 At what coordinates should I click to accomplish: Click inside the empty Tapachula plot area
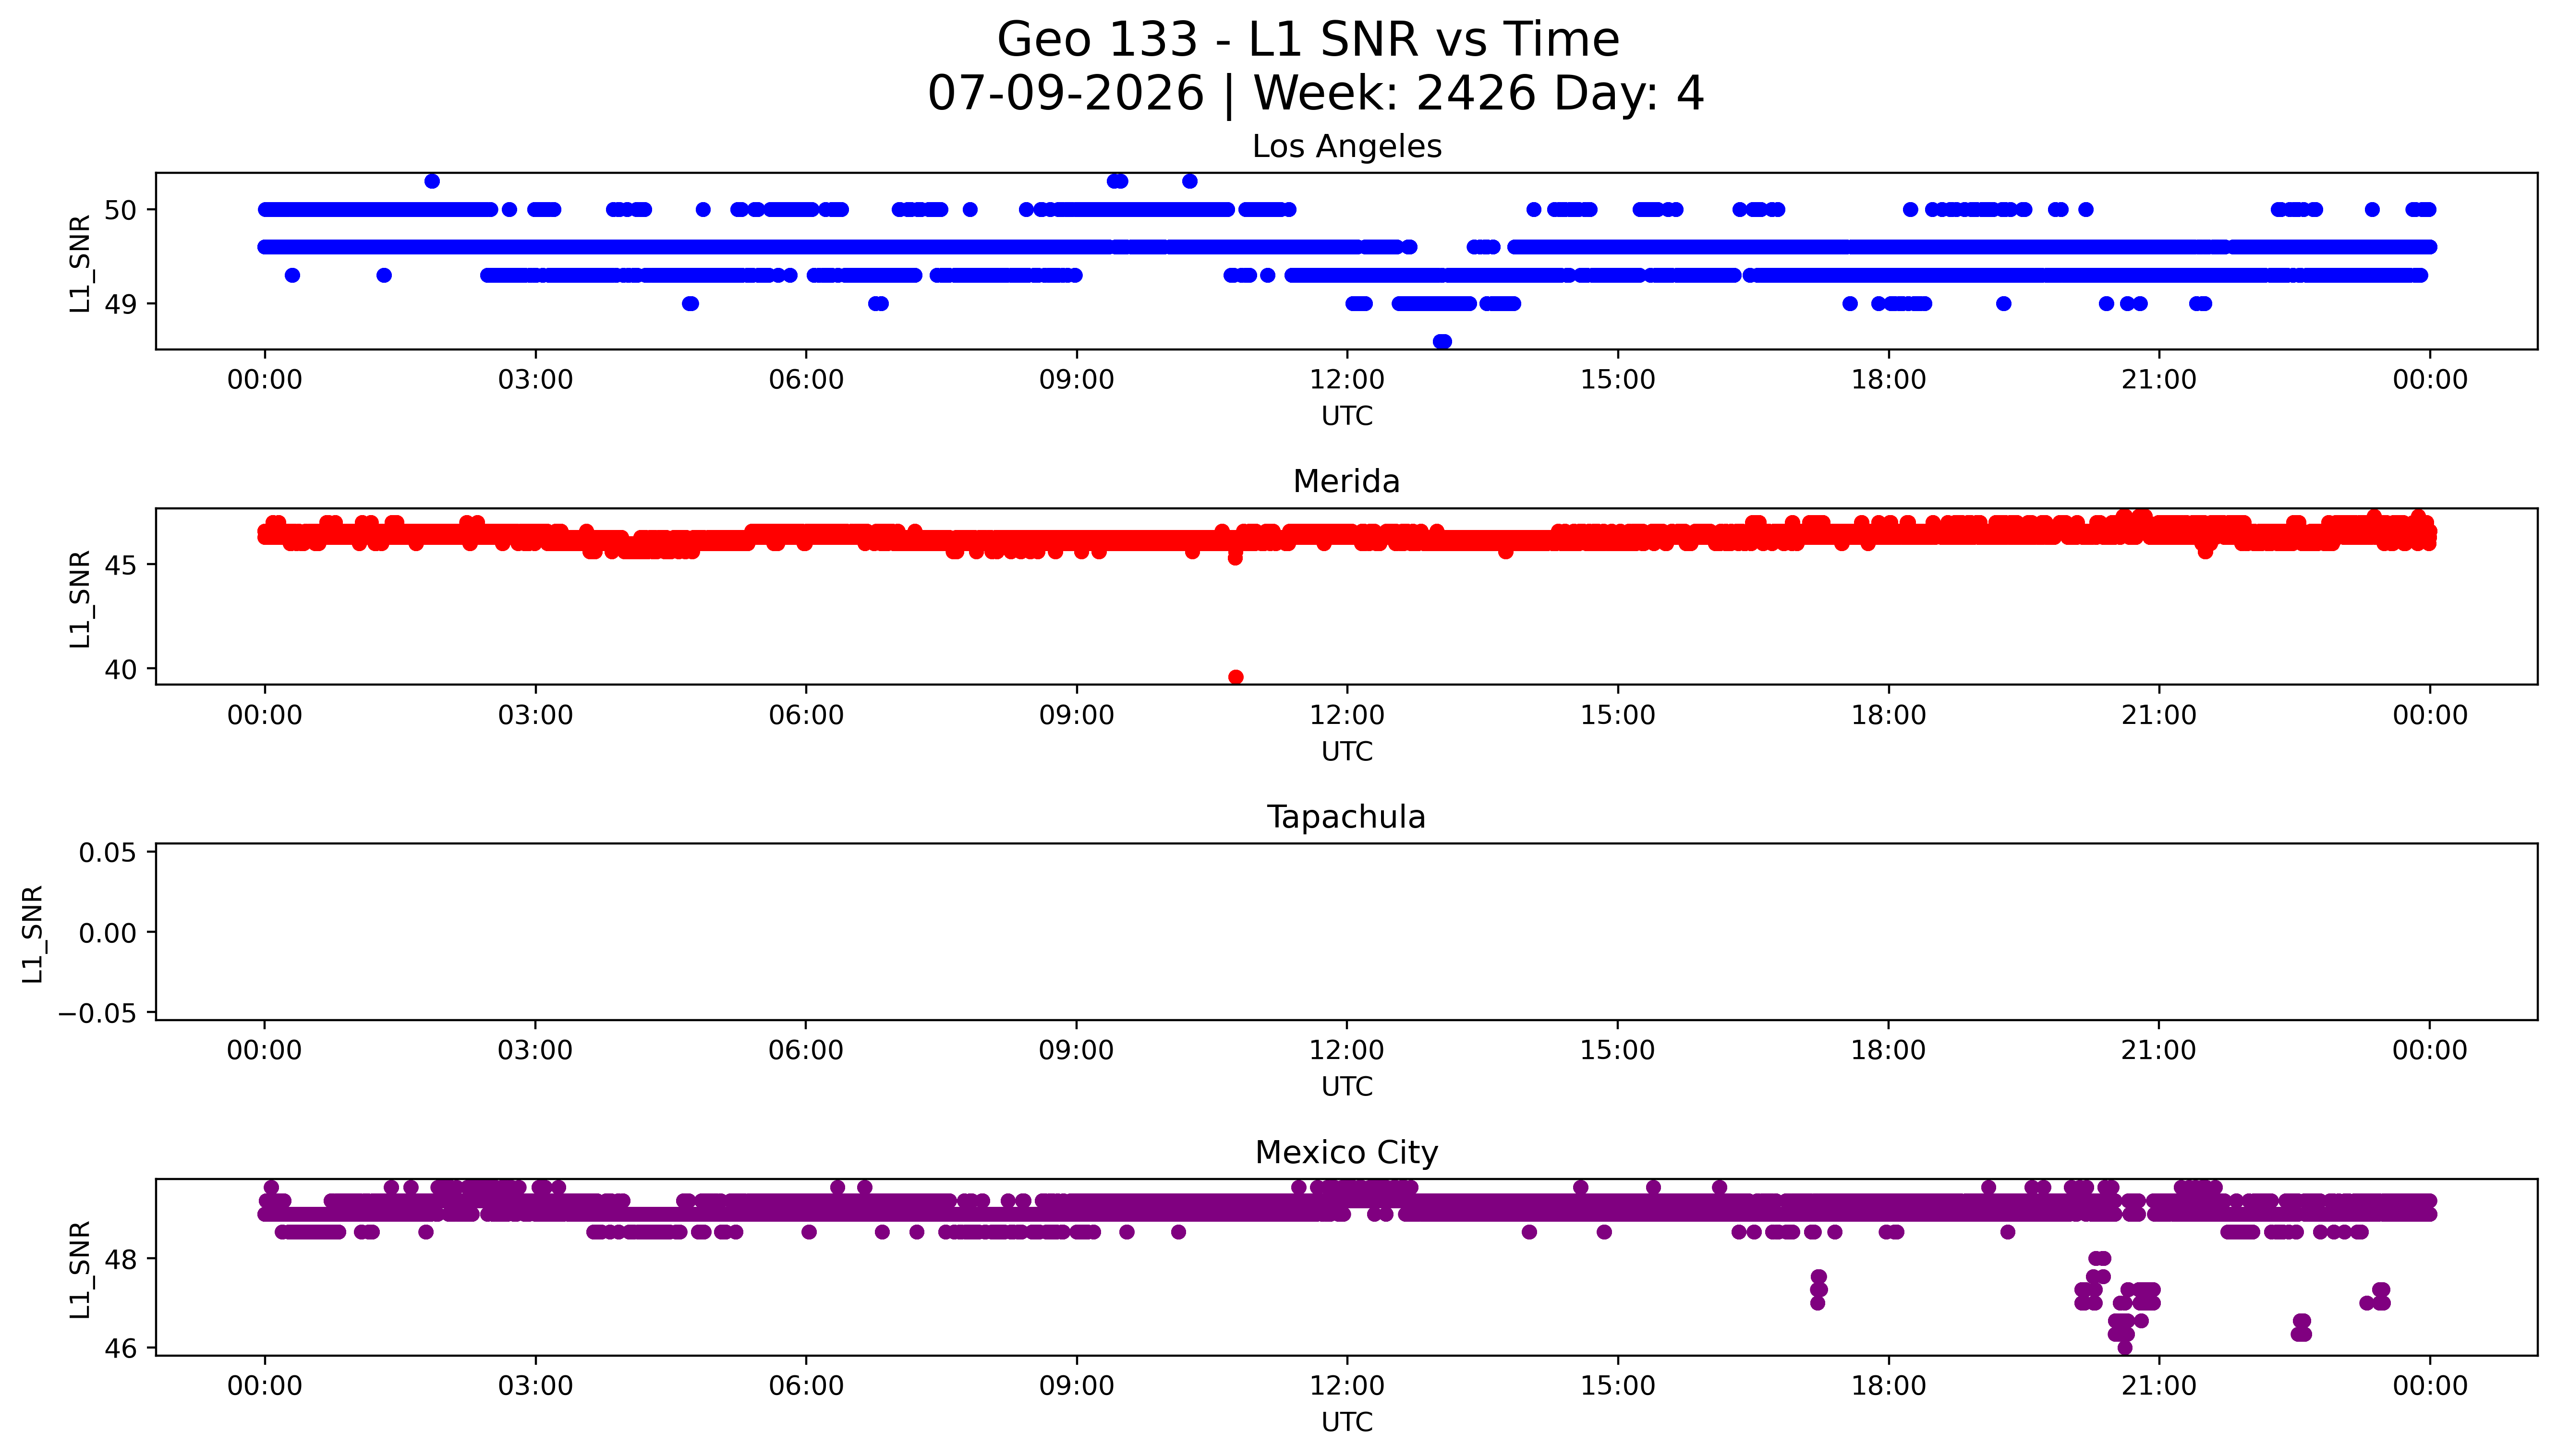pos(1346,932)
